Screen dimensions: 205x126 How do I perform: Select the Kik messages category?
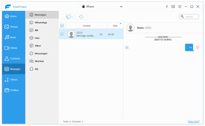tap(42, 30)
